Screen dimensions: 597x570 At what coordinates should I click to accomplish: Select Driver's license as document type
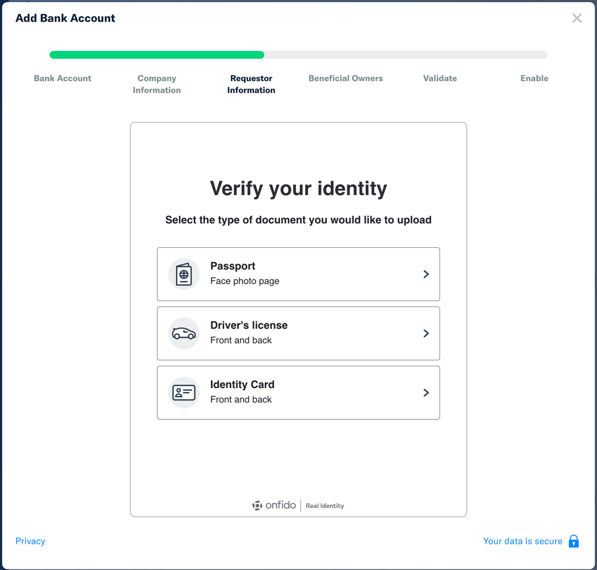298,333
